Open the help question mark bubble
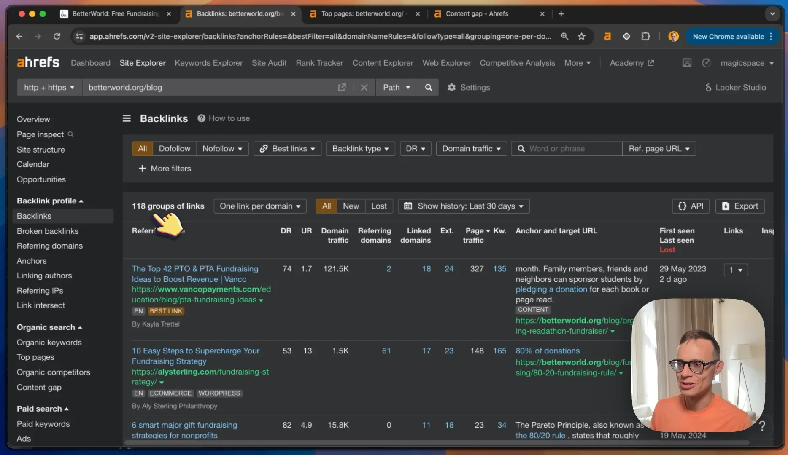The image size is (788, 455). [762, 426]
